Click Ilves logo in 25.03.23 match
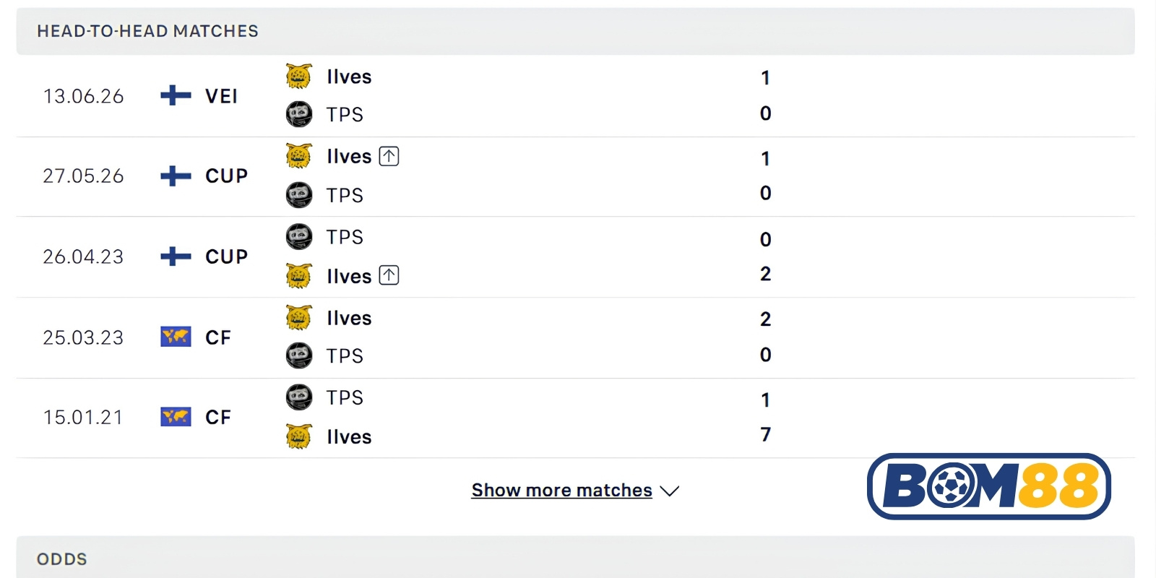Viewport: 1156px width, 578px height. click(x=298, y=317)
